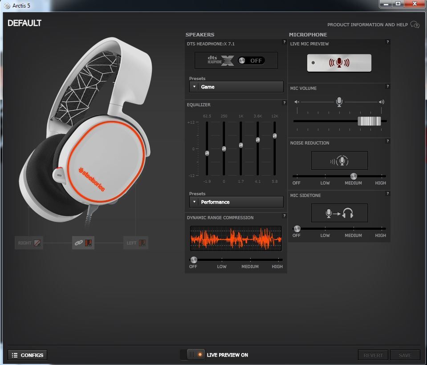Image resolution: width=427 pixels, height=365 pixels.
Task: Click the 12K equalizer band knob
Action: (275, 136)
